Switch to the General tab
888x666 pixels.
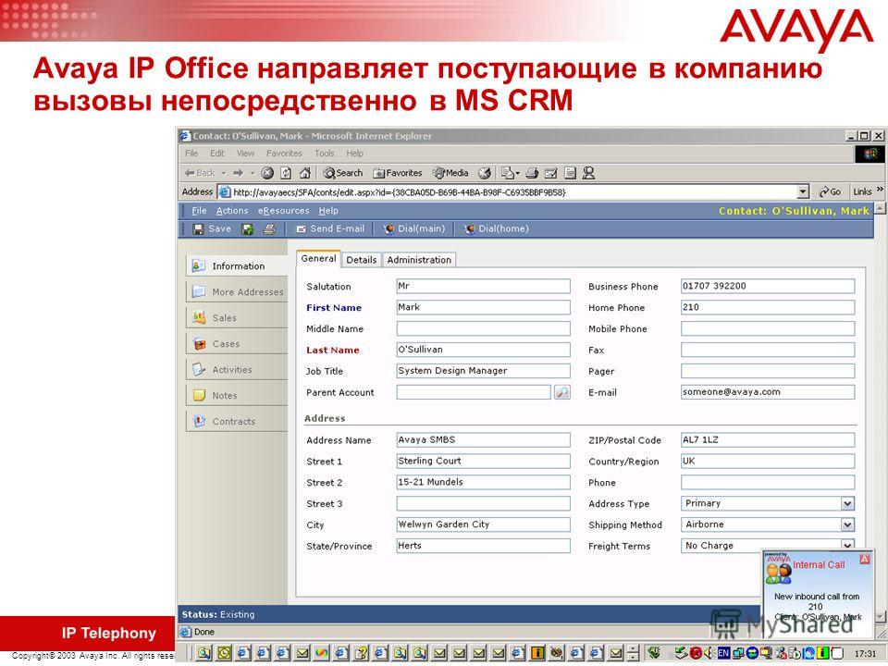[x=318, y=259]
